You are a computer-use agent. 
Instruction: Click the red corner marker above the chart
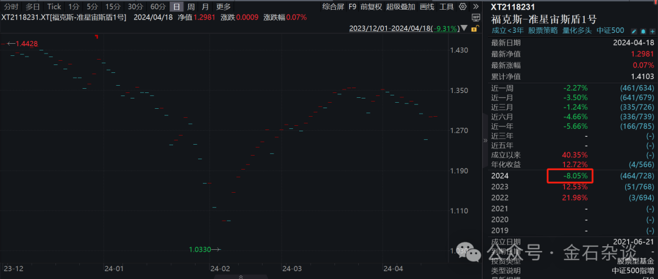point(96,37)
